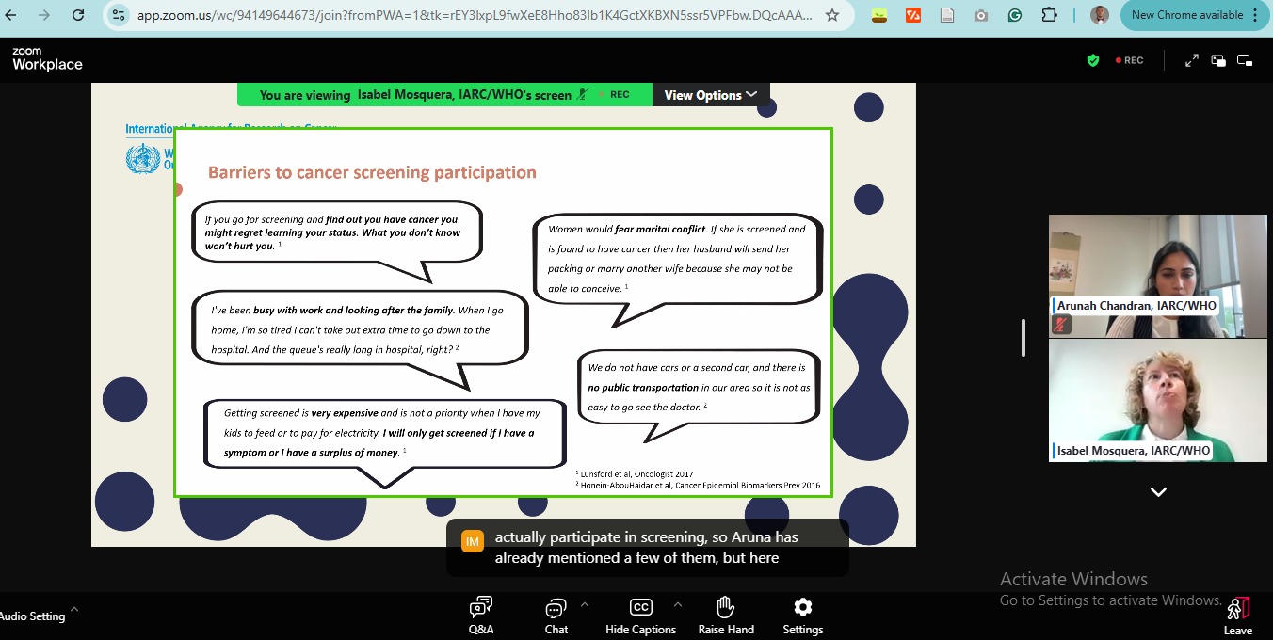Reload the Zoom page
This screenshot has height=640, width=1273.
pos(78,15)
